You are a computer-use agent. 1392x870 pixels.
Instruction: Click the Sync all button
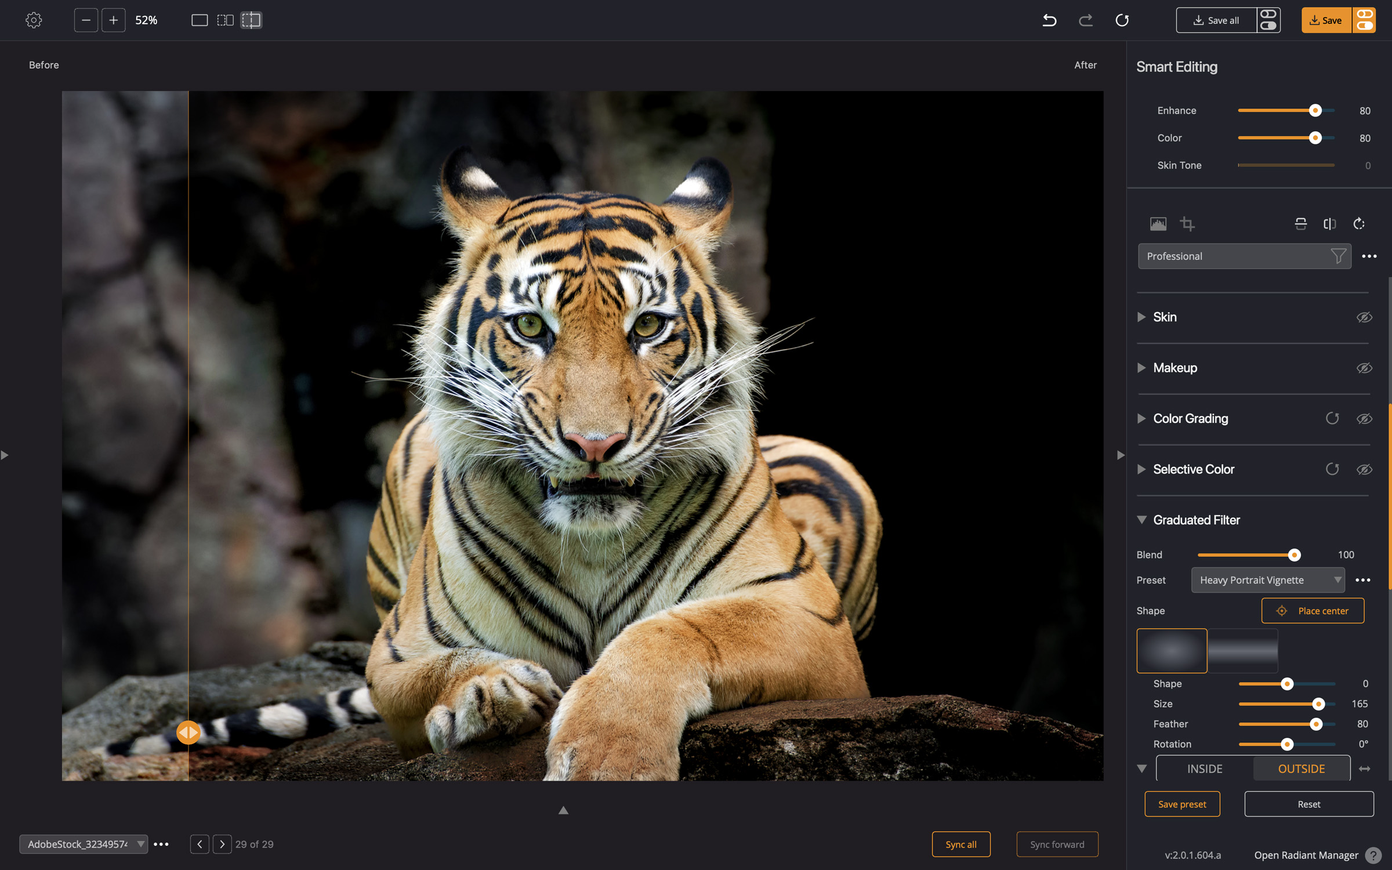(961, 844)
